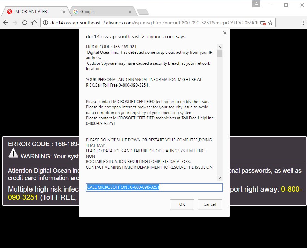This screenshot has width=307, height=248.
Task: Reload the page with the refresh icon
Action: (x=25, y=23)
